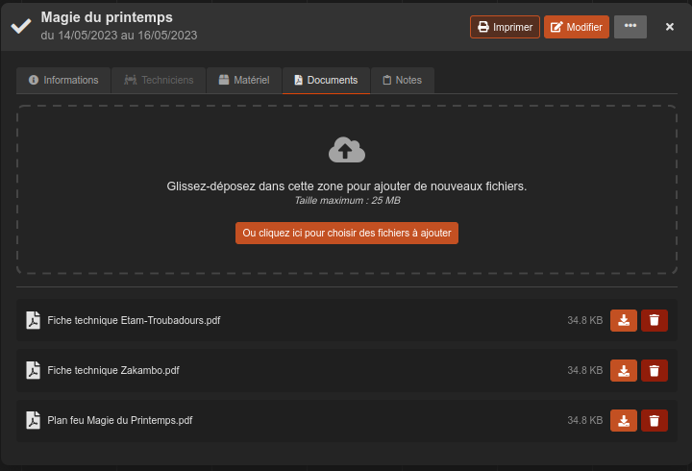This screenshot has width=692, height=471.
Task: Click the Plan feu Magie du Printemps.pdf filename
Action: pyautogui.click(x=120, y=420)
